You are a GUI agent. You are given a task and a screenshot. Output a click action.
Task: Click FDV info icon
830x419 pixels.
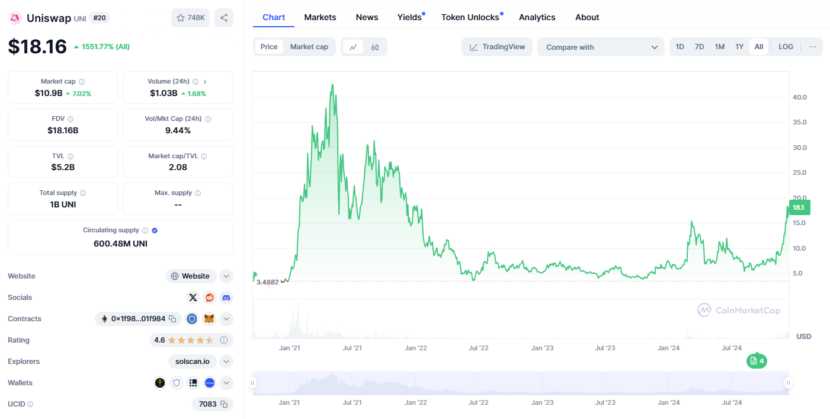(x=70, y=119)
